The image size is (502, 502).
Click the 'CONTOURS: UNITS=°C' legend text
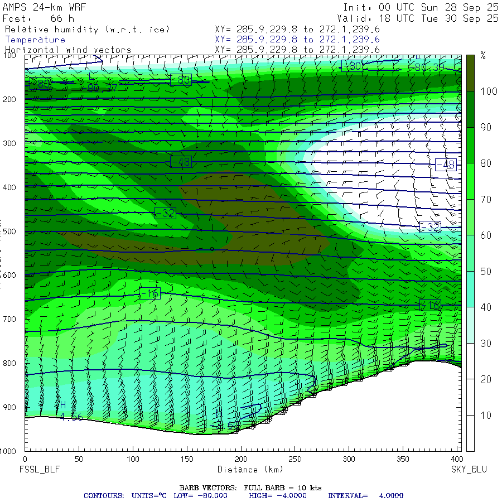(125, 496)
